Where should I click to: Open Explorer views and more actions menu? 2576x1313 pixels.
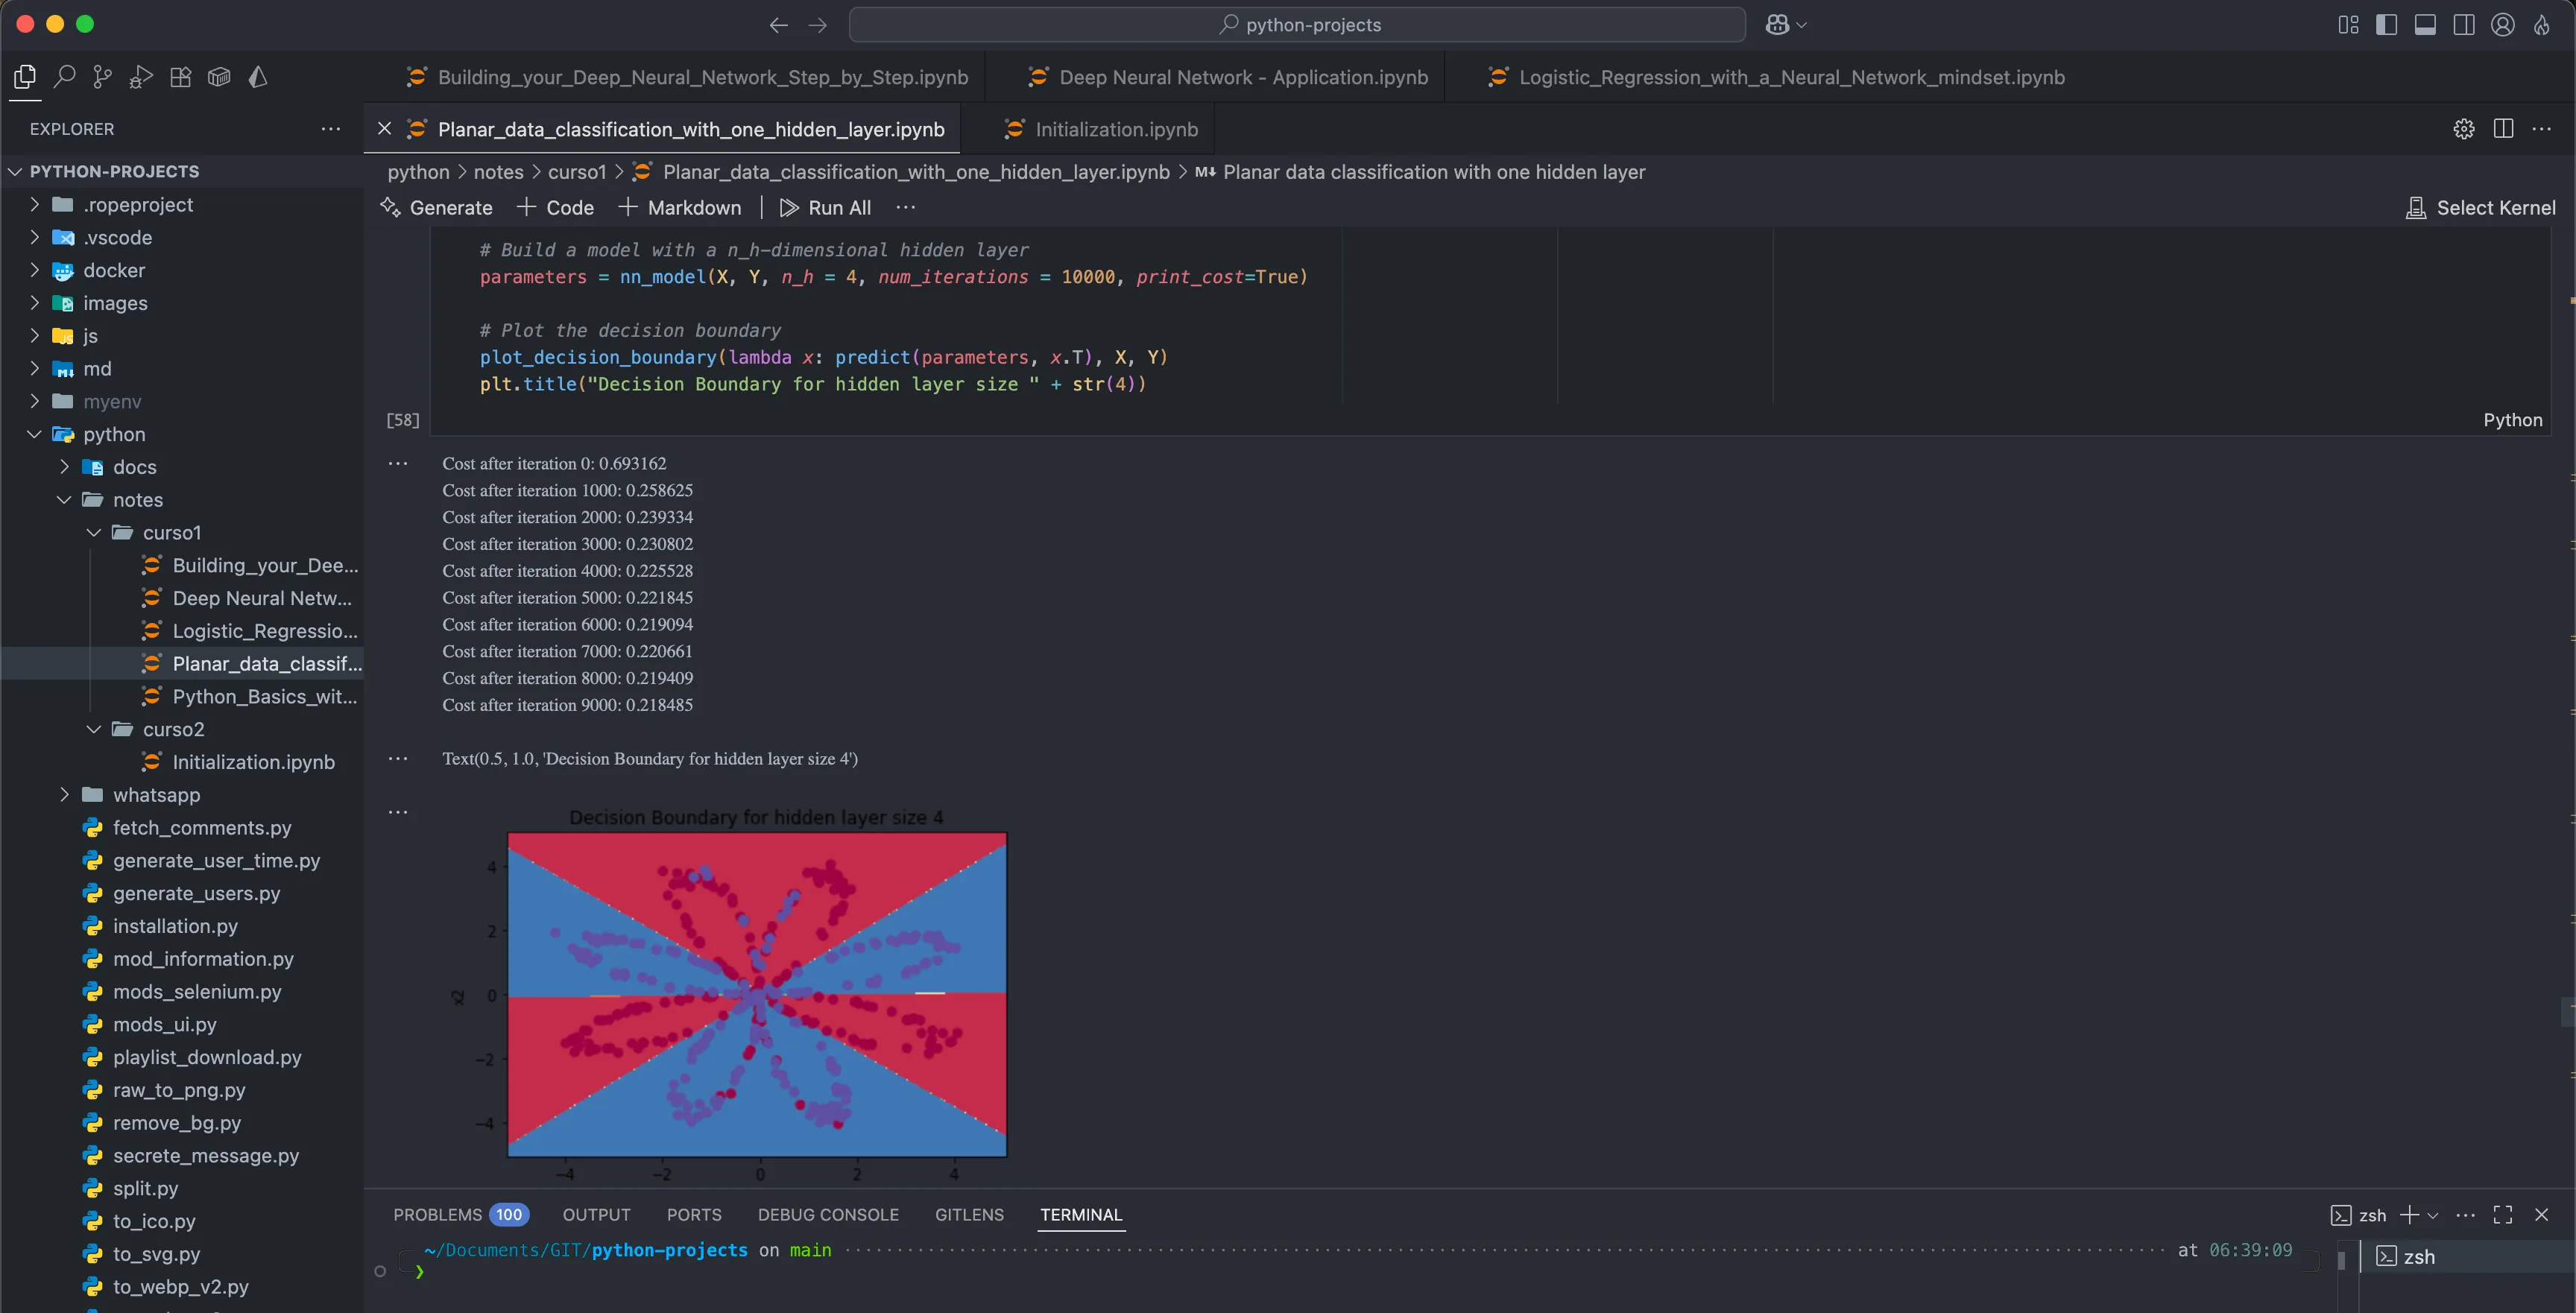(x=331, y=129)
